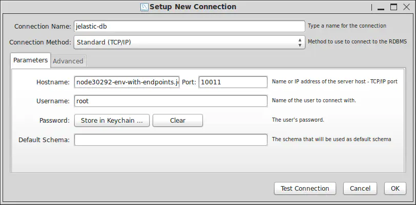Click the Standard (TCP/IP) method text

click(x=103, y=42)
